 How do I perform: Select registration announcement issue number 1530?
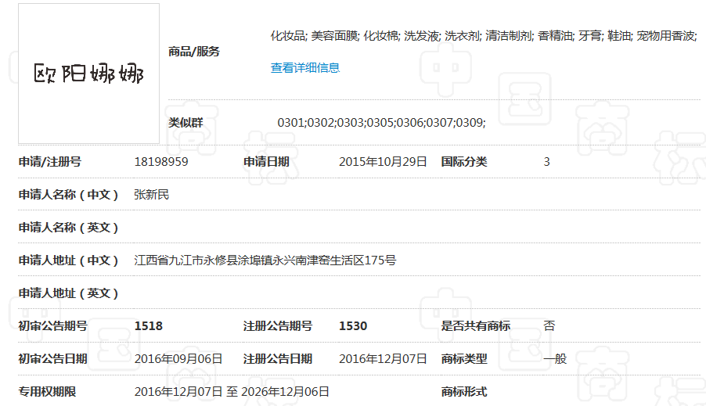point(353,326)
